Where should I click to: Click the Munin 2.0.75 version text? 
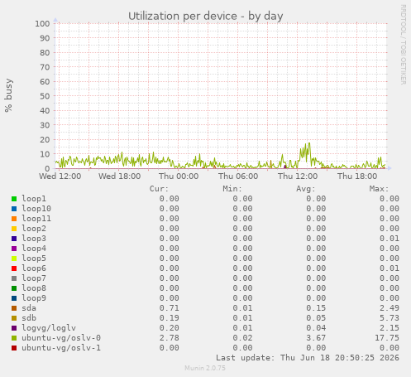click(x=205, y=368)
